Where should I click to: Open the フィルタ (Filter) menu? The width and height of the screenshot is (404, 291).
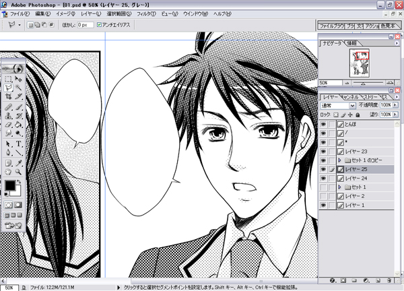[x=146, y=14]
